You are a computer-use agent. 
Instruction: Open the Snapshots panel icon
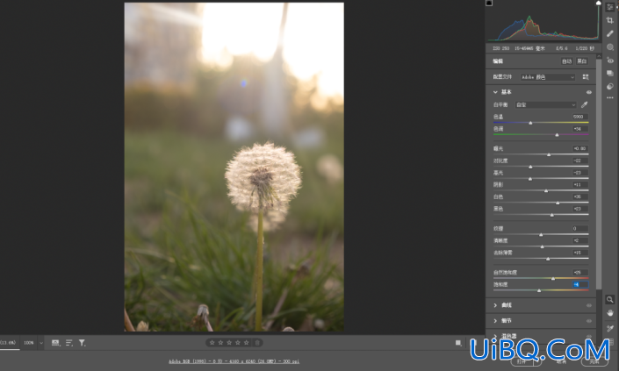[x=610, y=74]
